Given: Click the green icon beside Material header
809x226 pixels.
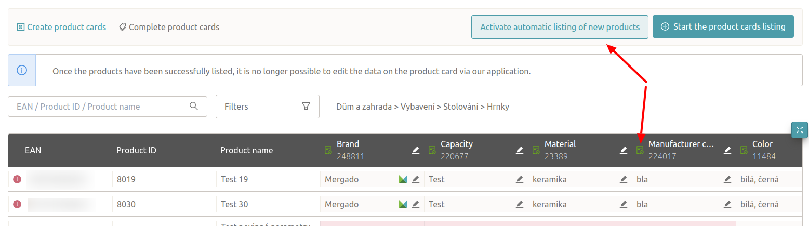Looking at the screenshot, I should pos(536,150).
